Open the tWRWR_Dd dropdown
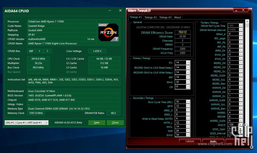The width and height of the screenshot is (257, 153). point(241,87)
